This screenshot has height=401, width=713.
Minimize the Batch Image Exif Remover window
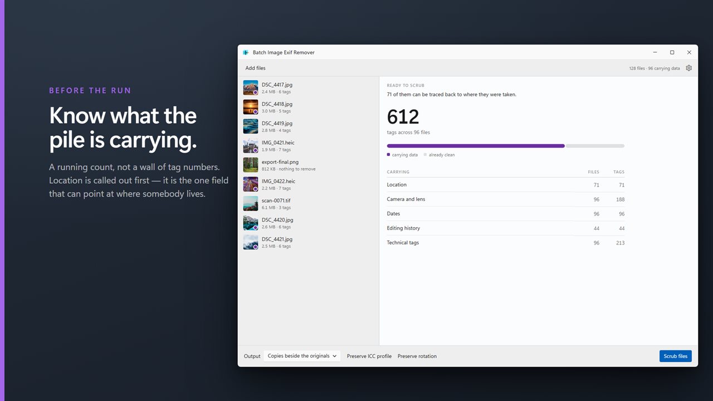pyautogui.click(x=655, y=52)
